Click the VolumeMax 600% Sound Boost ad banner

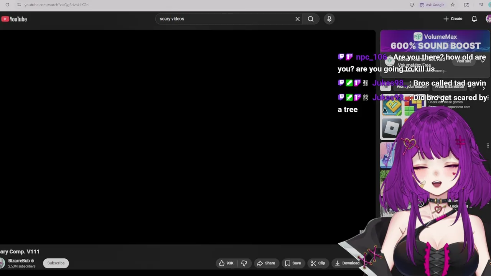(x=435, y=41)
